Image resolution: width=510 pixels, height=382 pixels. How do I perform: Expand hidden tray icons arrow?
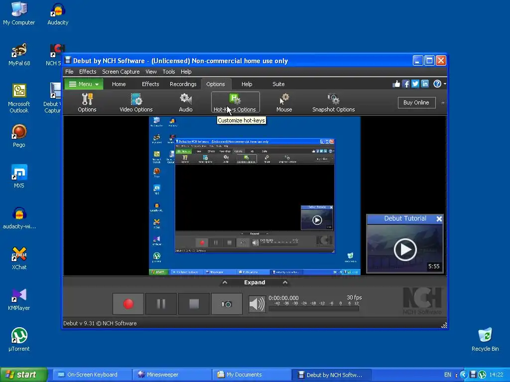(x=464, y=375)
